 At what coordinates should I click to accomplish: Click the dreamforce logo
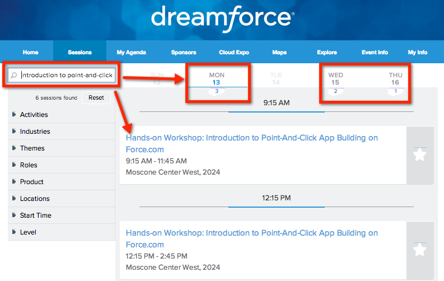(223, 18)
